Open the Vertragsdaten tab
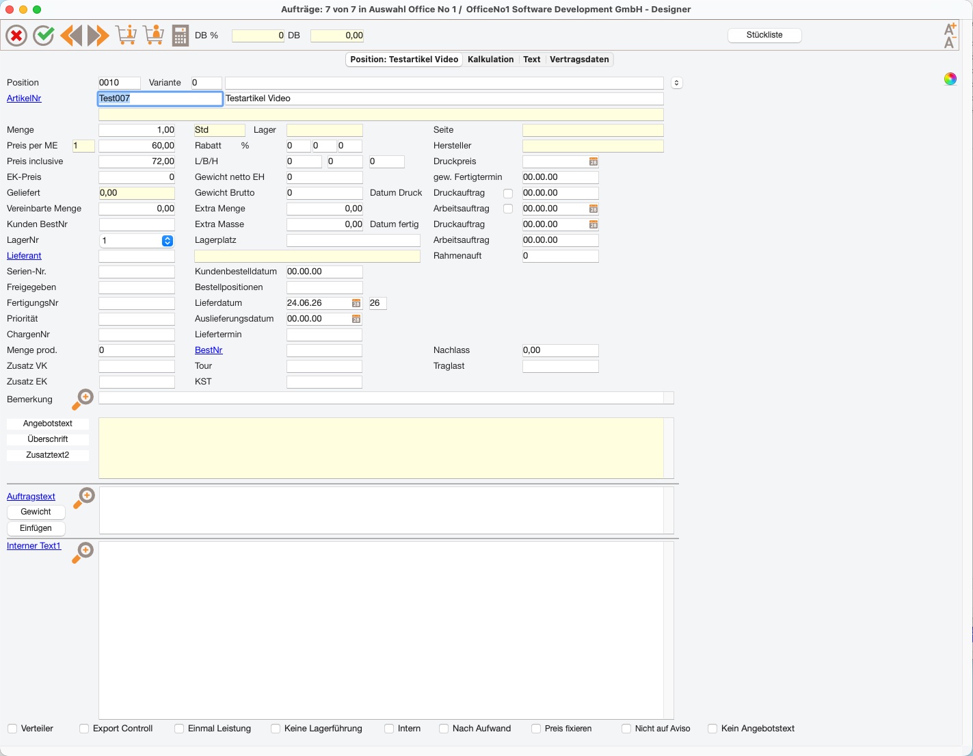The width and height of the screenshot is (973, 756). point(579,60)
